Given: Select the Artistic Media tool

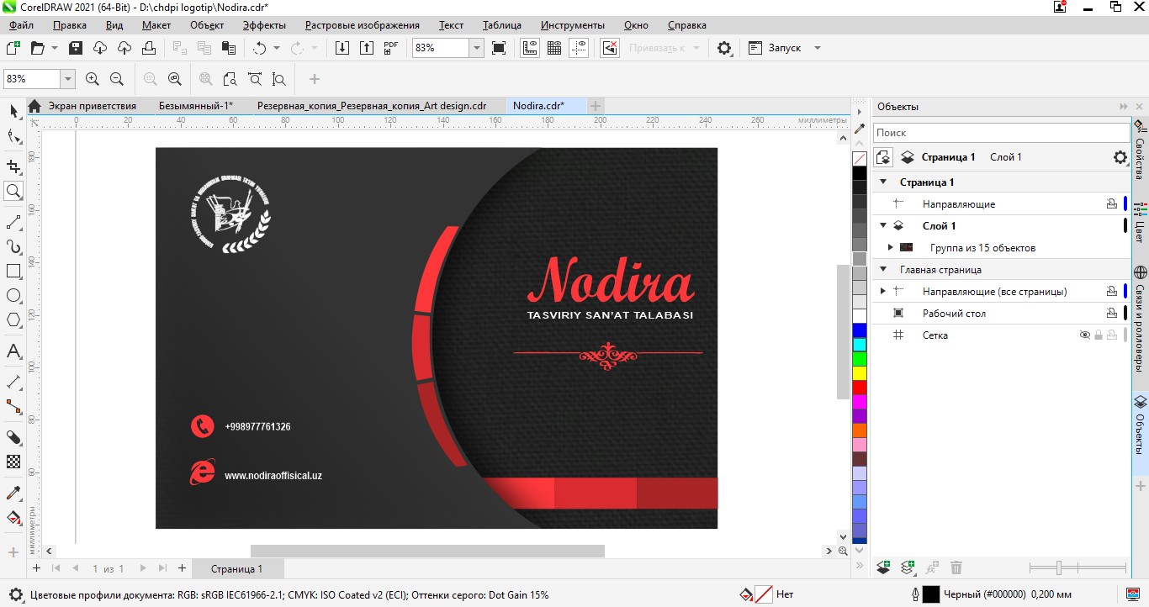Looking at the screenshot, I should click(x=13, y=247).
